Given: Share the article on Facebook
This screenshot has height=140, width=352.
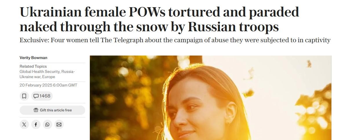Looking at the screenshot, I should coord(36,124).
